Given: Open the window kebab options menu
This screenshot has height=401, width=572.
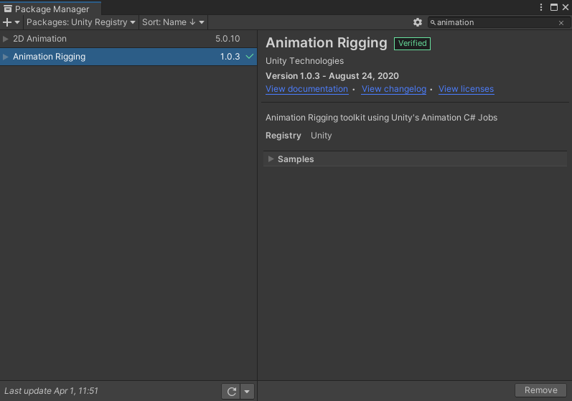Looking at the screenshot, I should pos(541,7).
